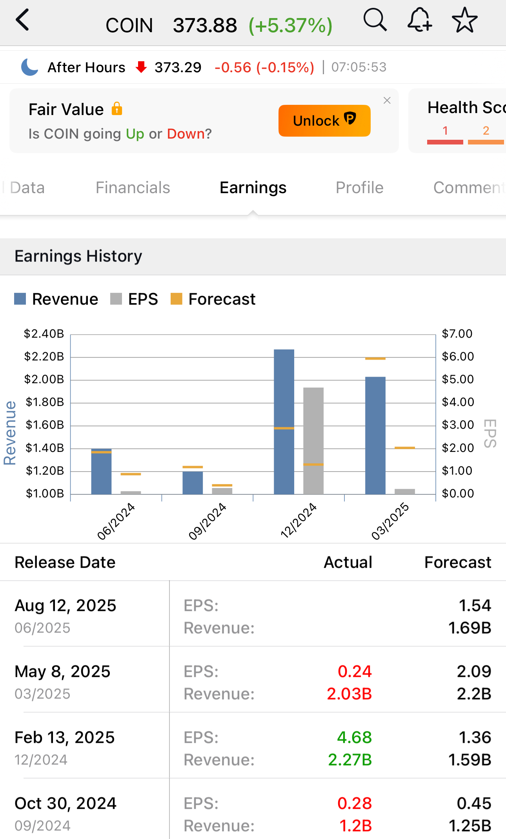Viewport: 506px width, 839px height.
Task: Tap the green Up link
Action: 135,134
